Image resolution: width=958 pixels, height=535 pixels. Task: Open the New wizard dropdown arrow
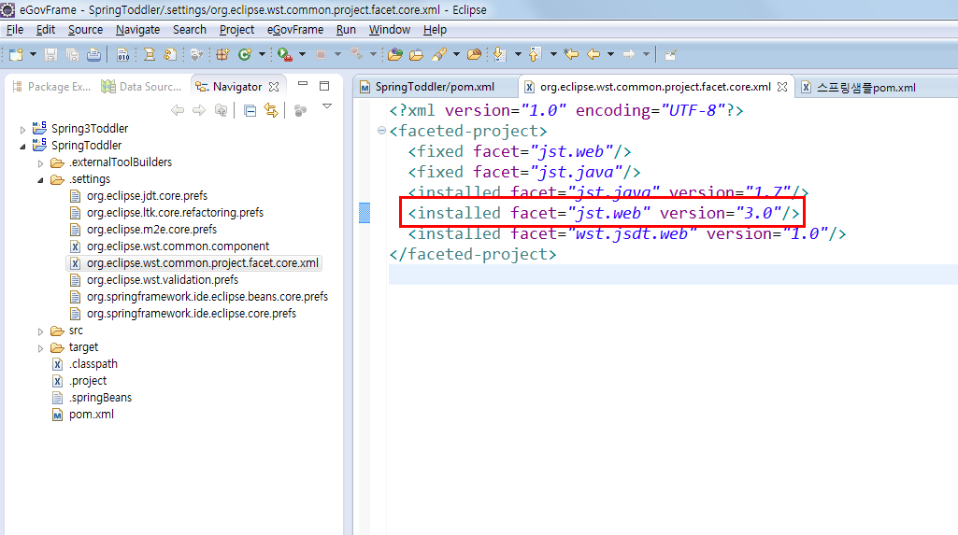tap(33, 54)
